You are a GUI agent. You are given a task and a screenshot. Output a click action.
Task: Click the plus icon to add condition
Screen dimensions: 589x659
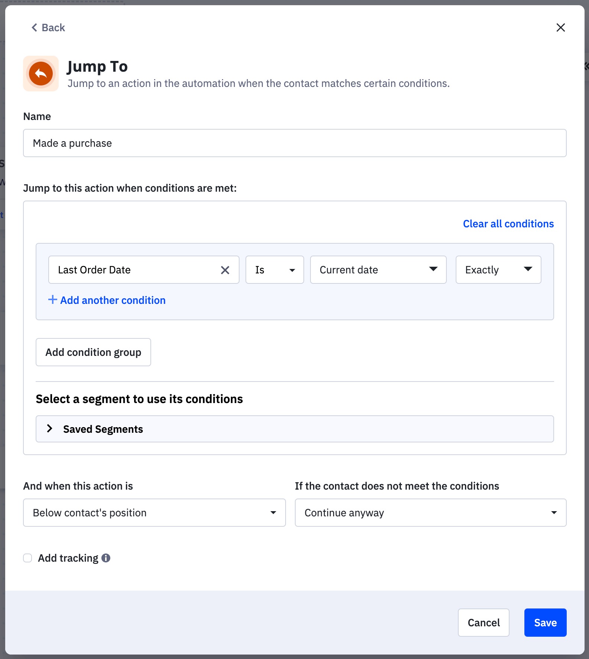point(53,300)
